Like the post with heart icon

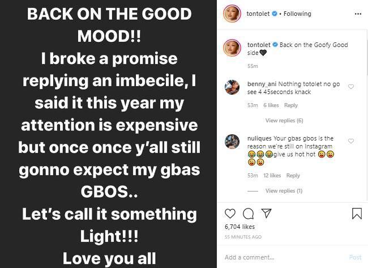click(x=230, y=214)
